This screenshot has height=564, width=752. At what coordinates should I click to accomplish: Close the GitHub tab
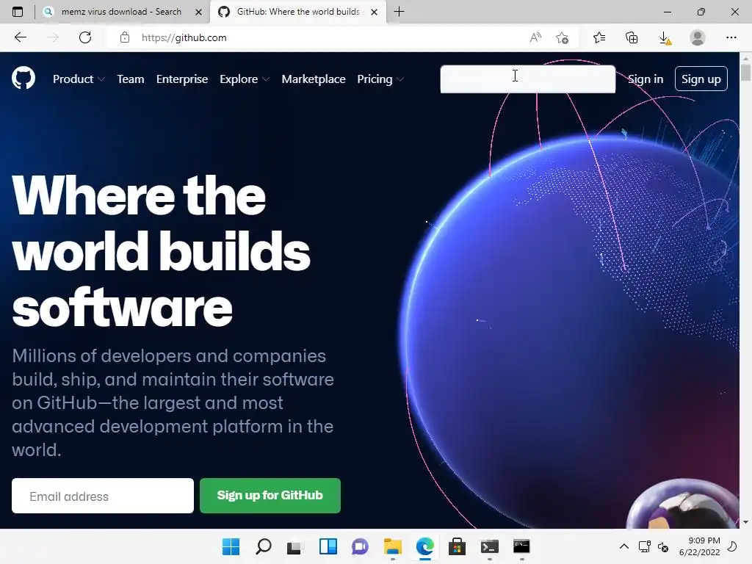[374, 12]
